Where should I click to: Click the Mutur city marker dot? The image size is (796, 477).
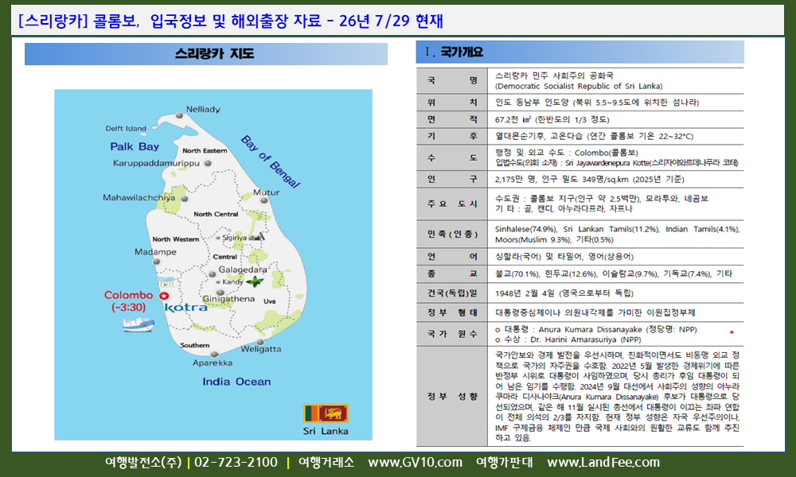264,200
